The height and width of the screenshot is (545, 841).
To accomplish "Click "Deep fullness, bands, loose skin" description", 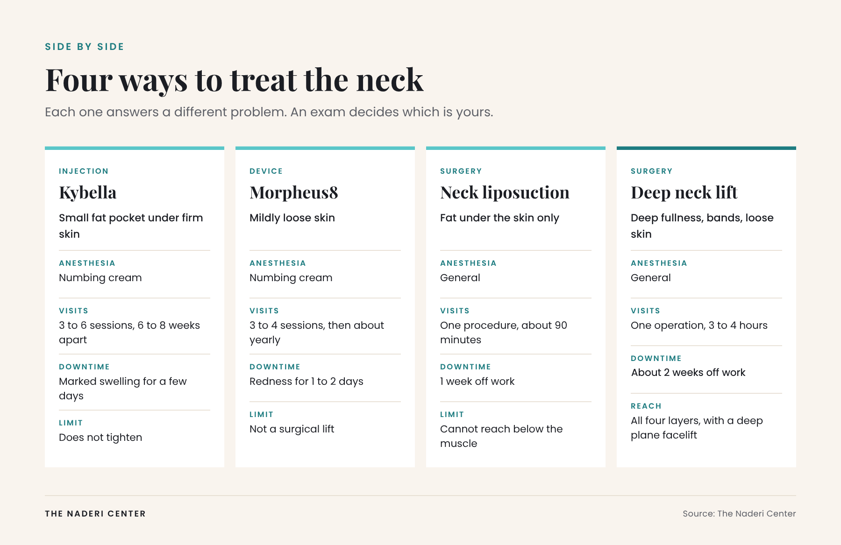I will 702,226.
